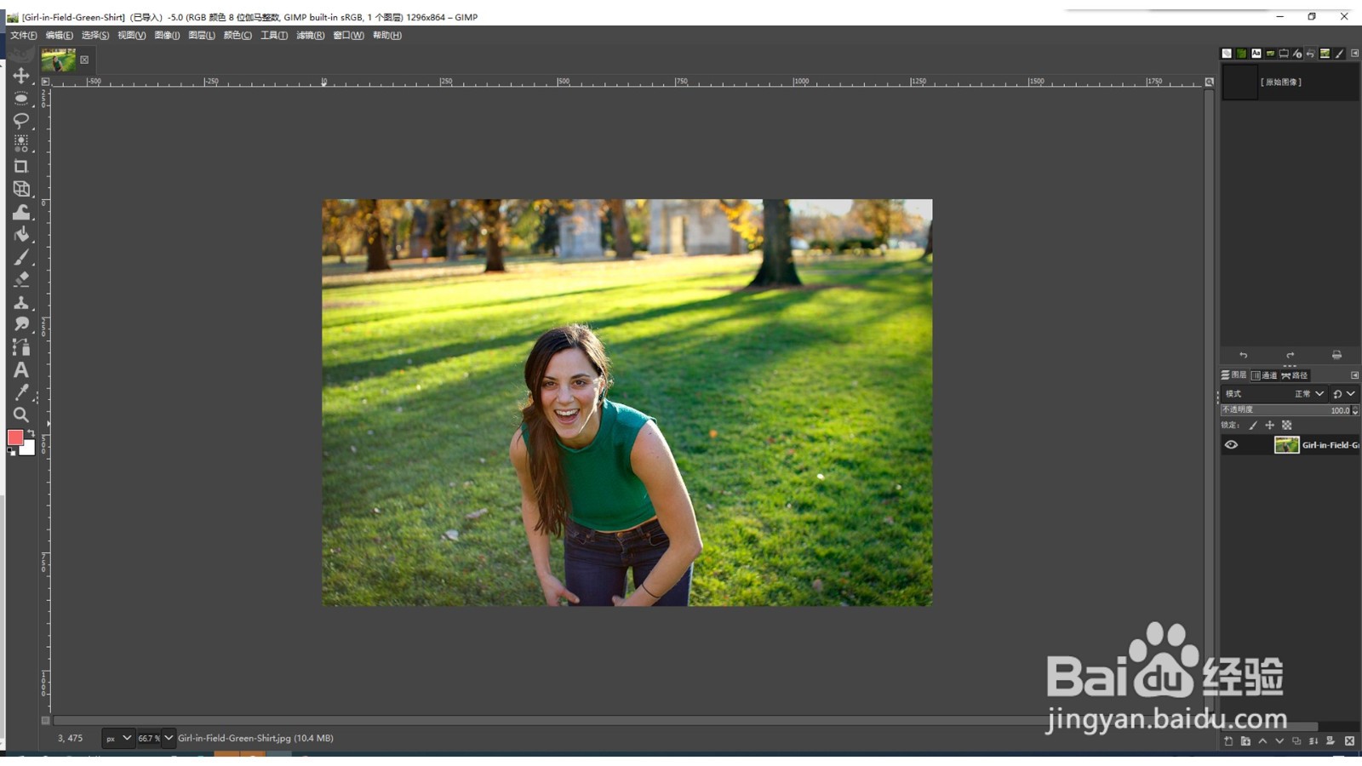Select the Move tool
Image resolution: width=1362 pixels, height=766 pixels.
pos(21,76)
